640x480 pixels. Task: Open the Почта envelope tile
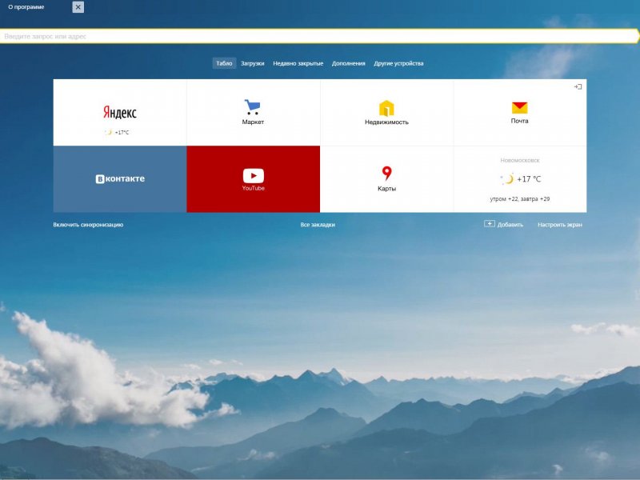pos(520,112)
